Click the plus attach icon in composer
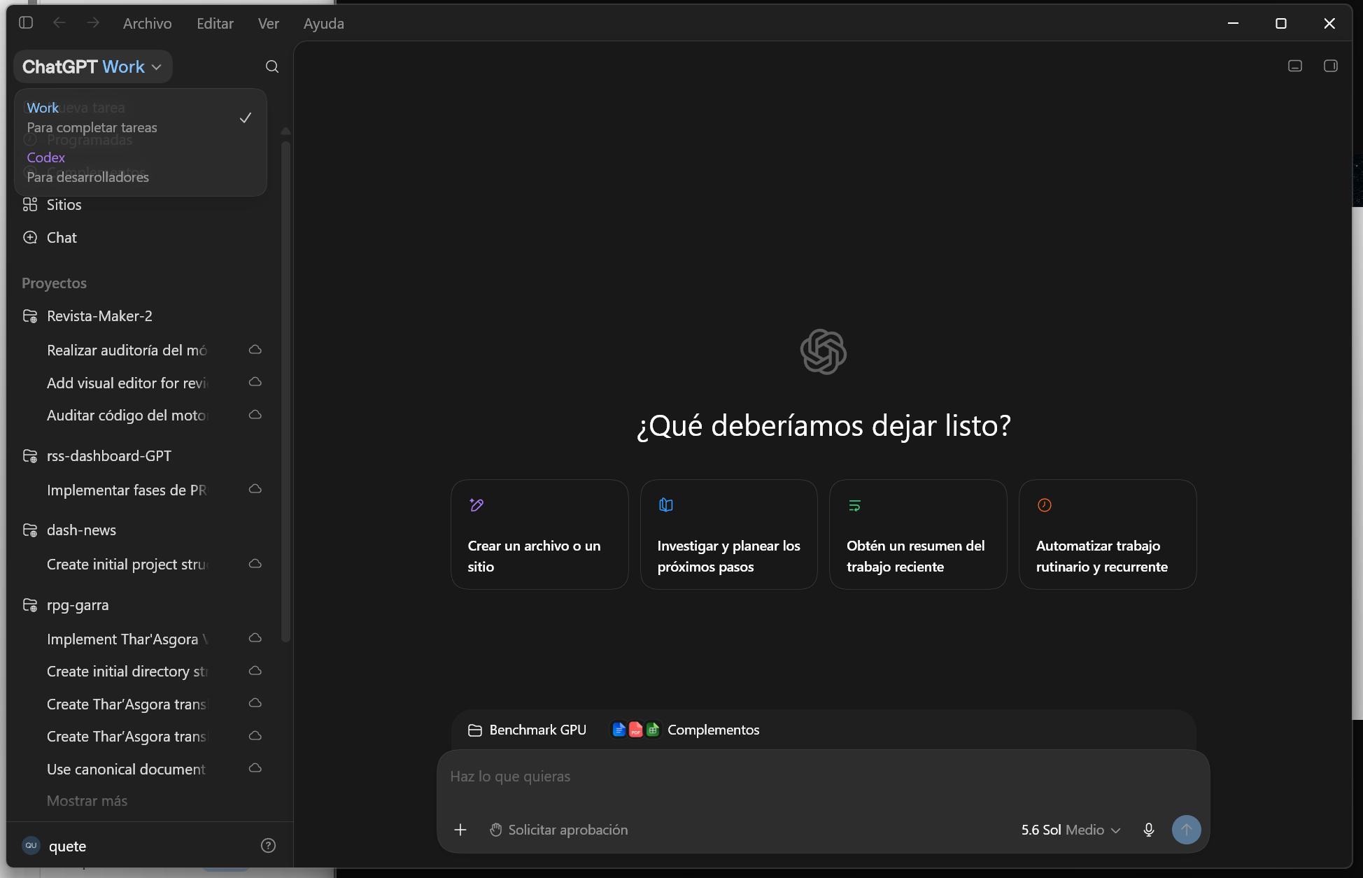Screen dimensions: 1363x878 pos(460,830)
